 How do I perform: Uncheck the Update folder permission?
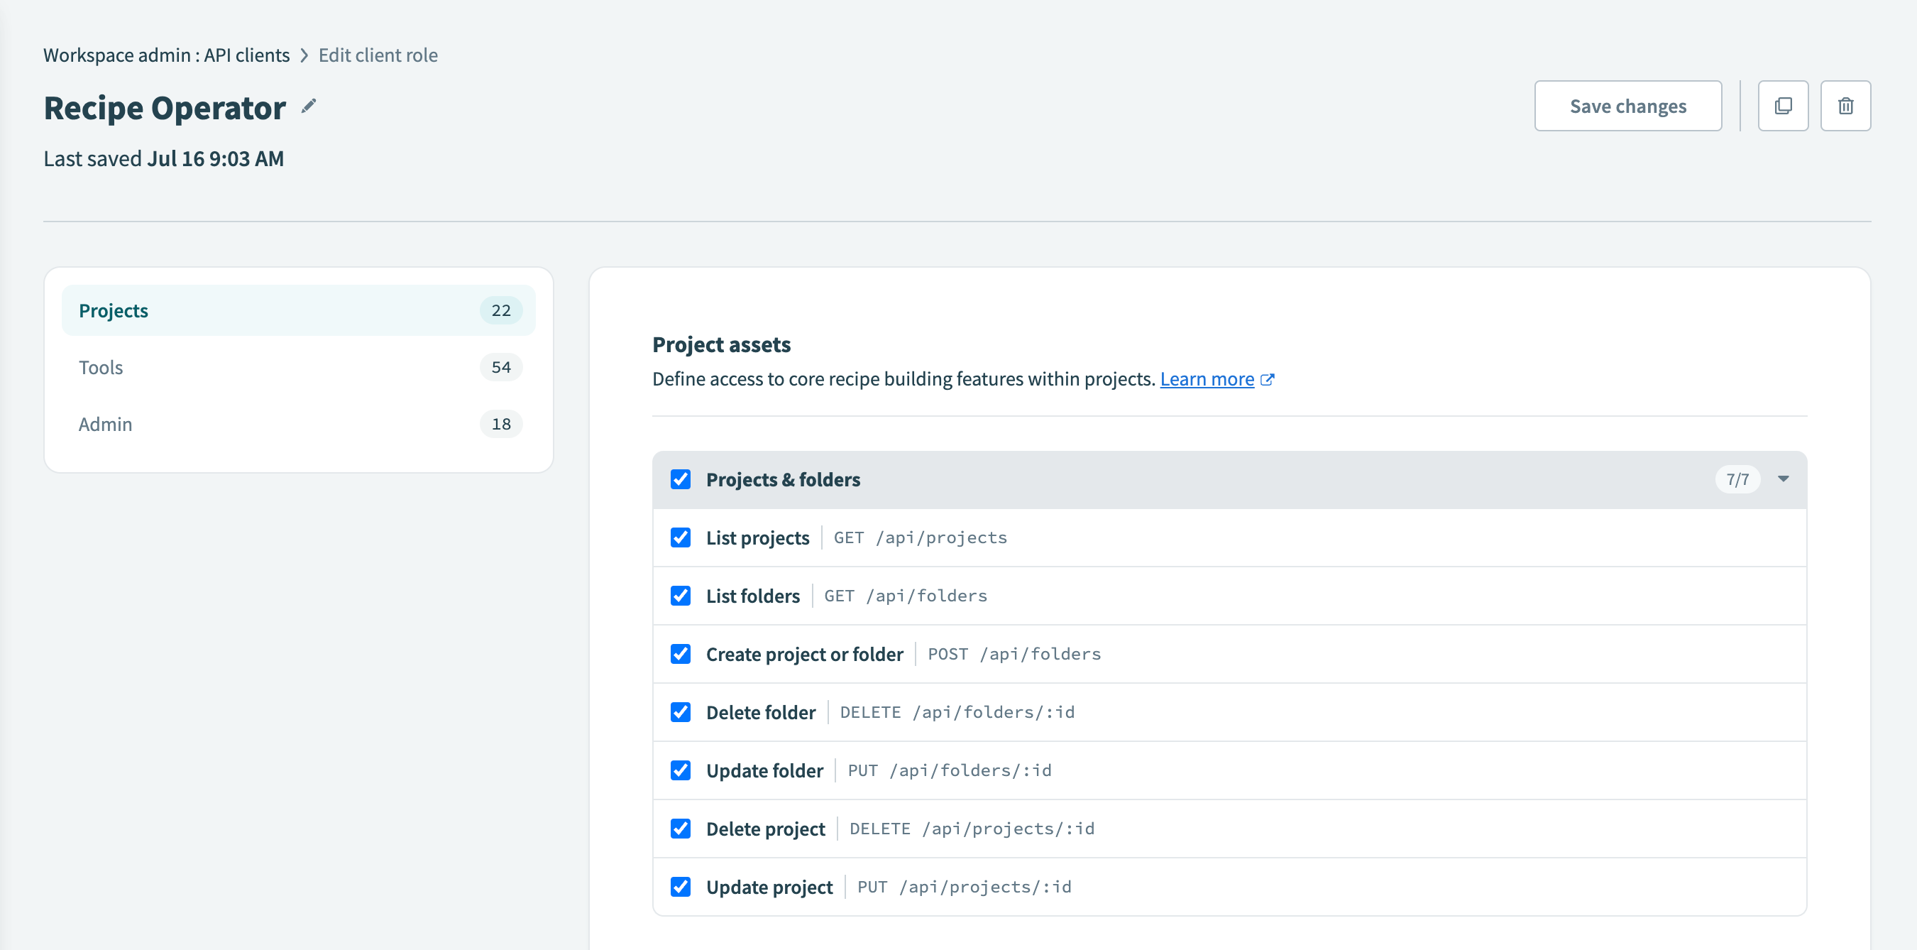[x=680, y=770]
